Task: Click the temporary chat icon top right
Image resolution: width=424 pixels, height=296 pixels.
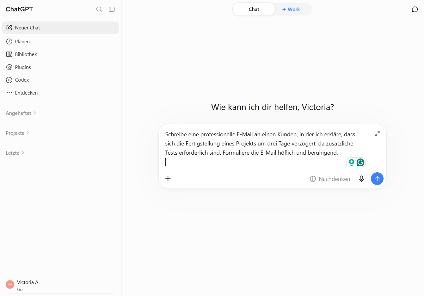Action: click(x=415, y=9)
